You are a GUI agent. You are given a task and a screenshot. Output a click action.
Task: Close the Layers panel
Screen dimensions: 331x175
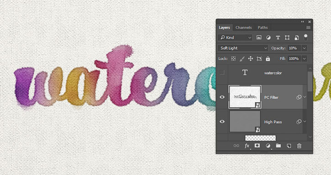point(310,21)
